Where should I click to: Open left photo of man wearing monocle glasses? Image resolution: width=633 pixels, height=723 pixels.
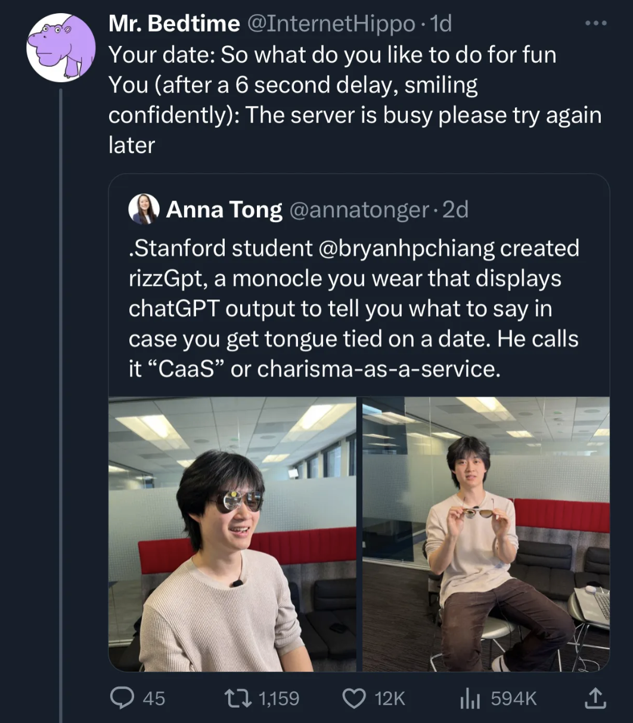point(232,534)
